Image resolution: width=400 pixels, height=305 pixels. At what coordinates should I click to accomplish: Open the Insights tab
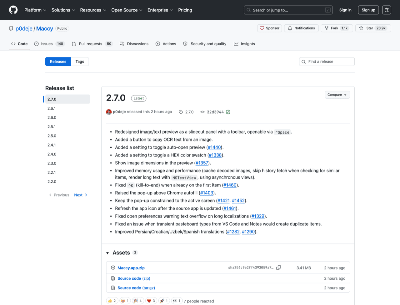pos(244,44)
